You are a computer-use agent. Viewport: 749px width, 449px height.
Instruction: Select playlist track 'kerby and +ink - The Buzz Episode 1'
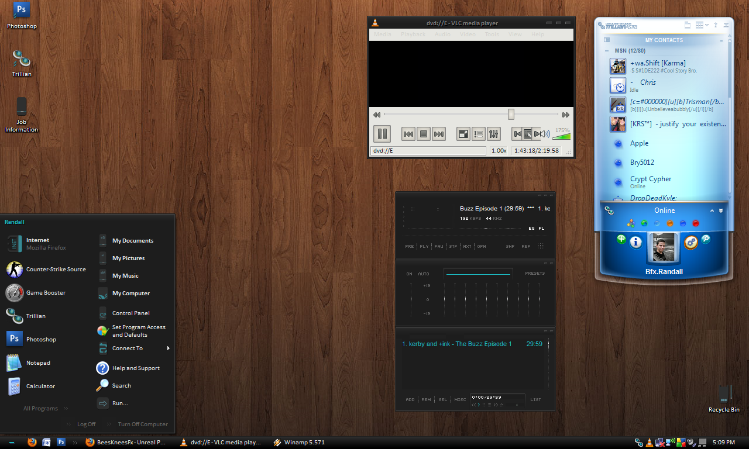coord(473,344)
